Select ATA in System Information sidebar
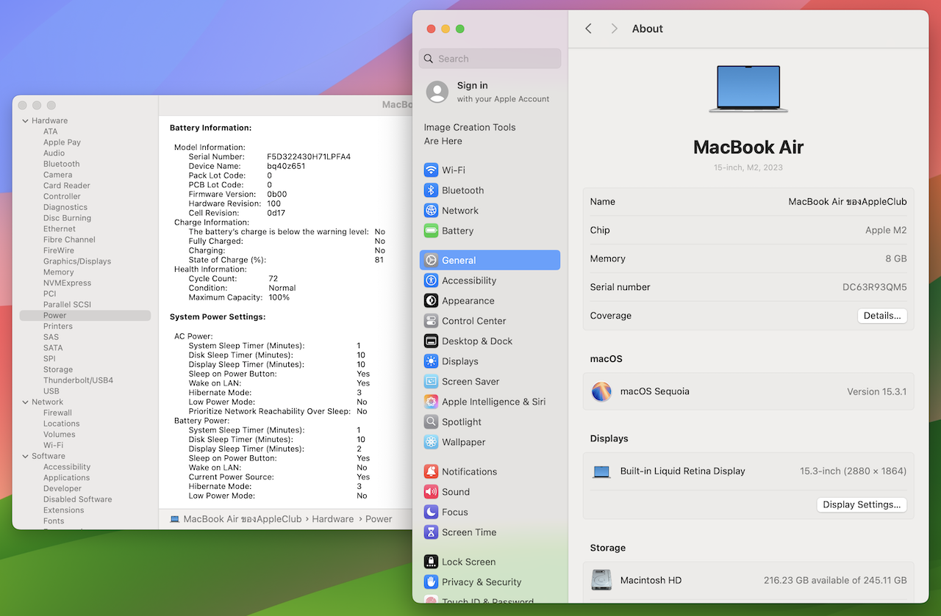941x616 pixels. point(50,131)
